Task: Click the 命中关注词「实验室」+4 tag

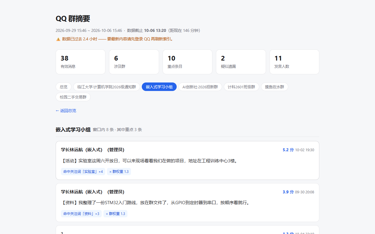Action: (83, 172)
